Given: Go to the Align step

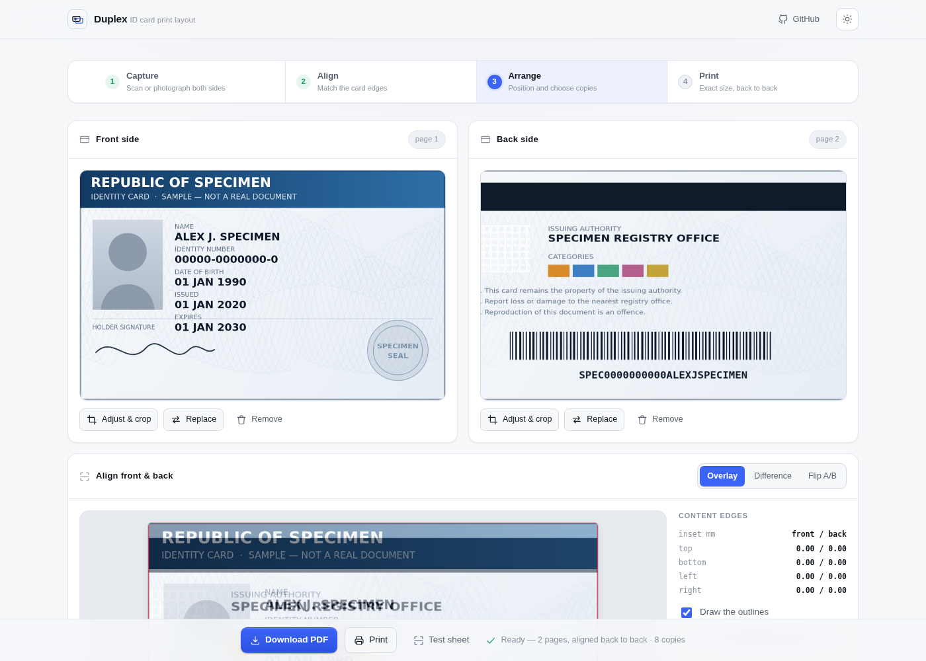Looking at the screenshot, I should (381, 82).
